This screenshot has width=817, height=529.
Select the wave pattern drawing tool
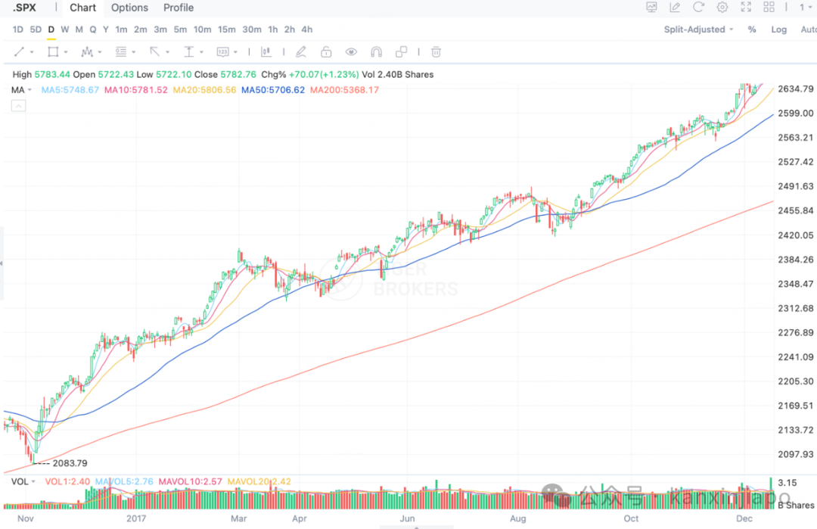[x=87, y=51]
